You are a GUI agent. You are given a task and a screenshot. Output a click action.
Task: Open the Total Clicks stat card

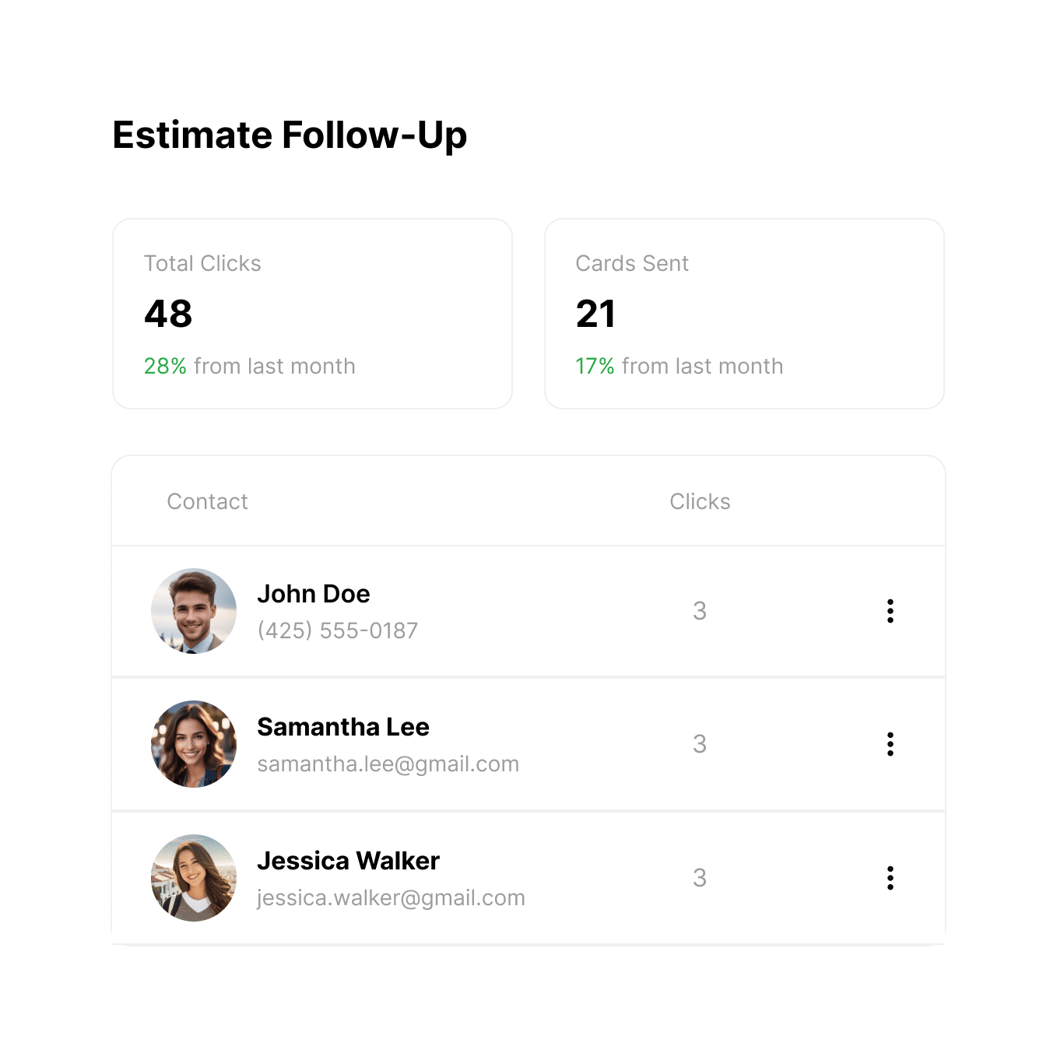coord(312,314)
